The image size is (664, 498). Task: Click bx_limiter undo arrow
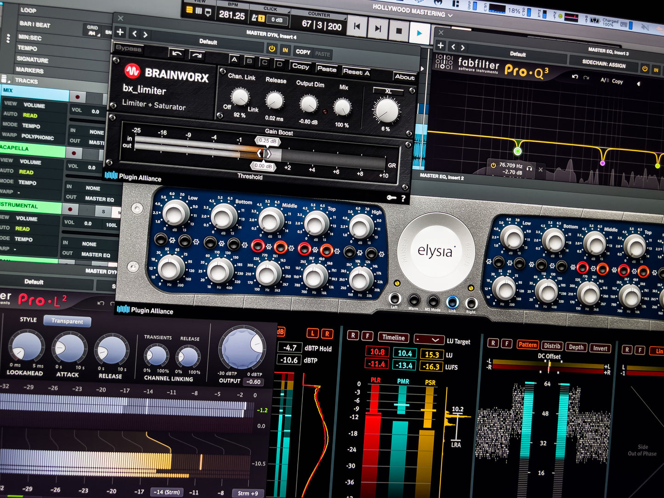[x=176, y=53]
